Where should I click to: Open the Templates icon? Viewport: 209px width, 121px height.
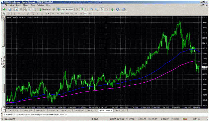[x=123, y=9]
